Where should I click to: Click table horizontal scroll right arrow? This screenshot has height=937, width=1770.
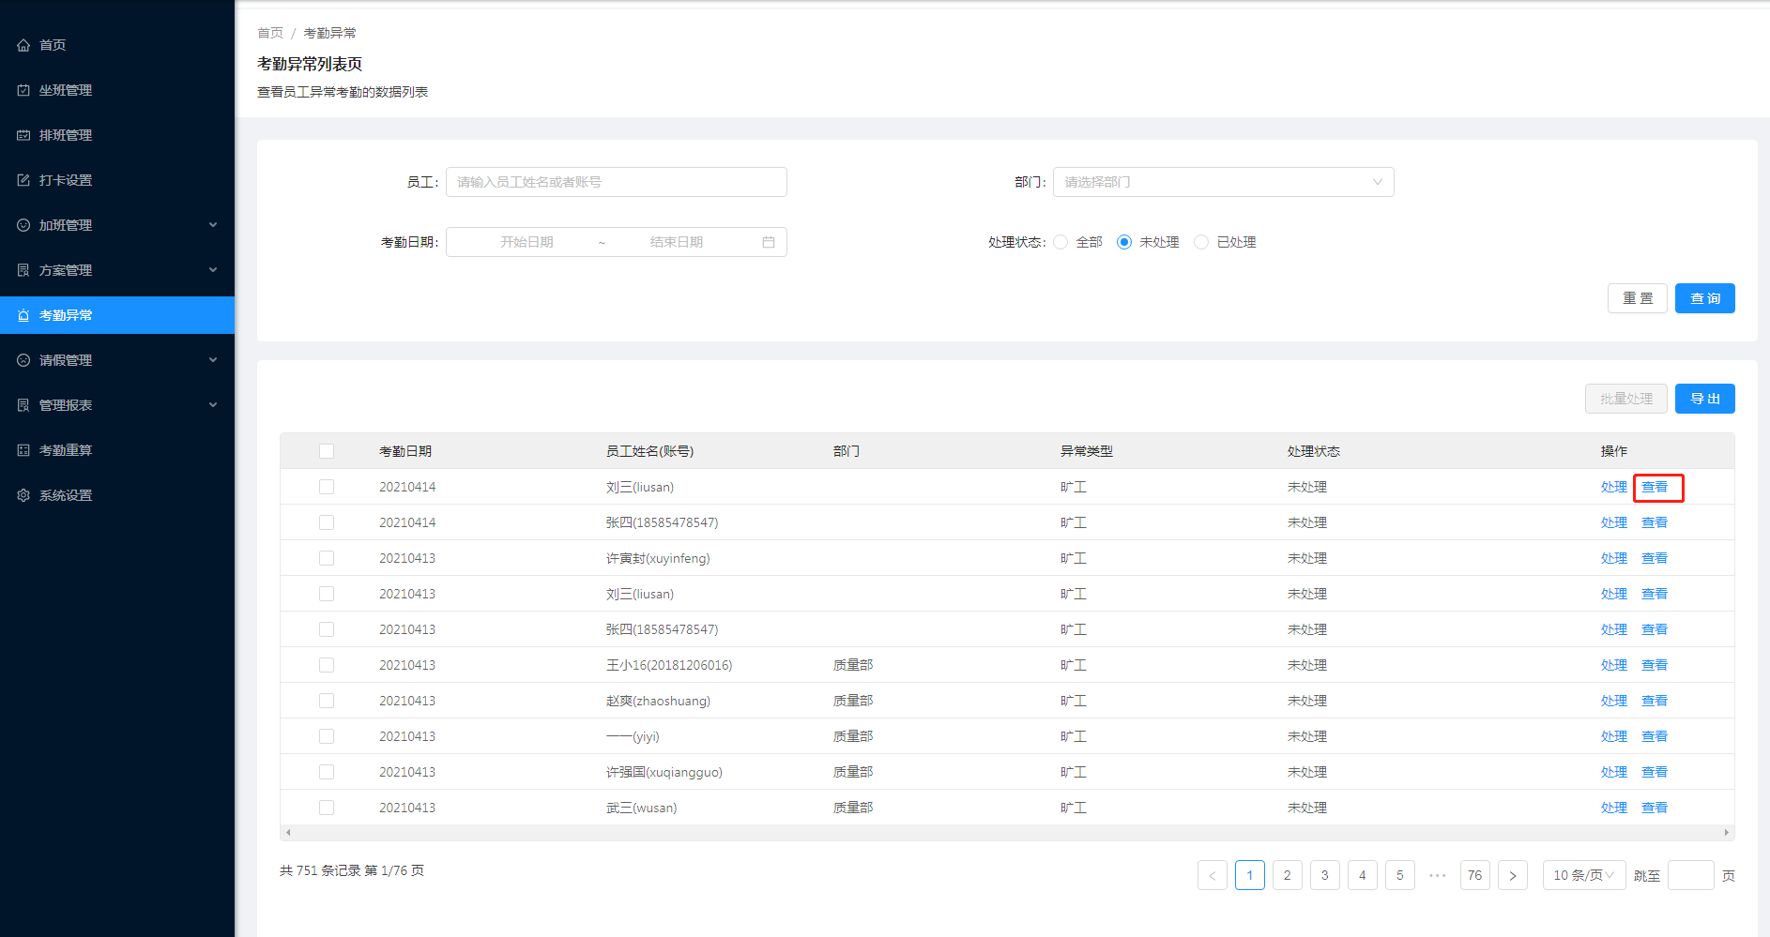1727,833
